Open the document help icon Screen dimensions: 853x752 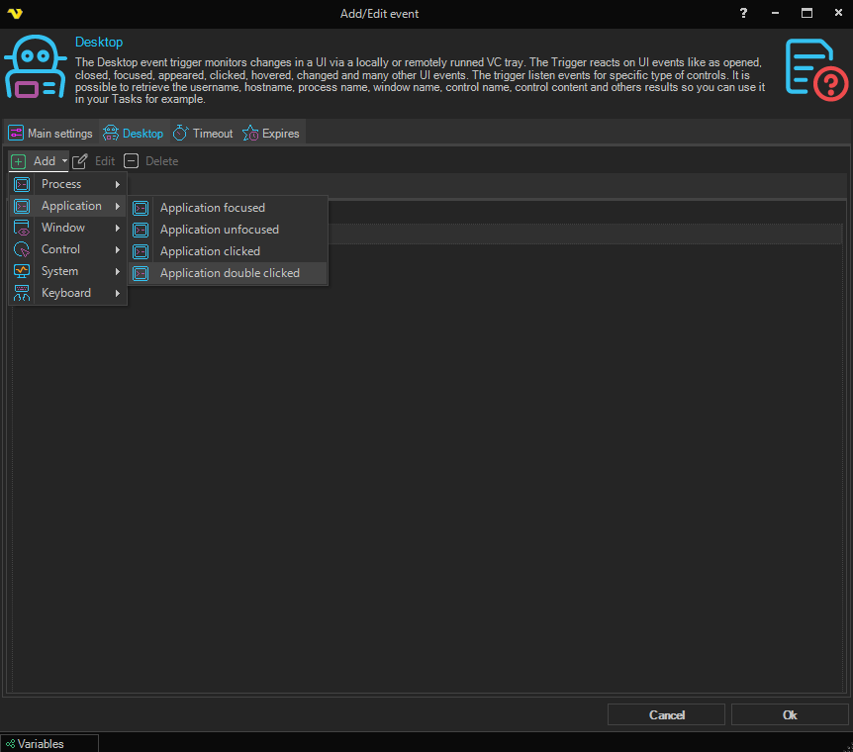[x=816, y=69]
